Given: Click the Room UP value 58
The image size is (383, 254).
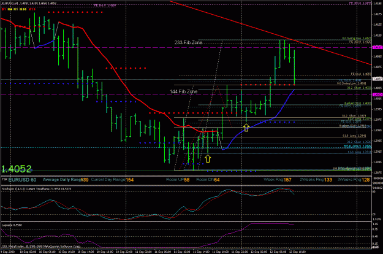Looking at the screenshot, I should coord(187,180).
